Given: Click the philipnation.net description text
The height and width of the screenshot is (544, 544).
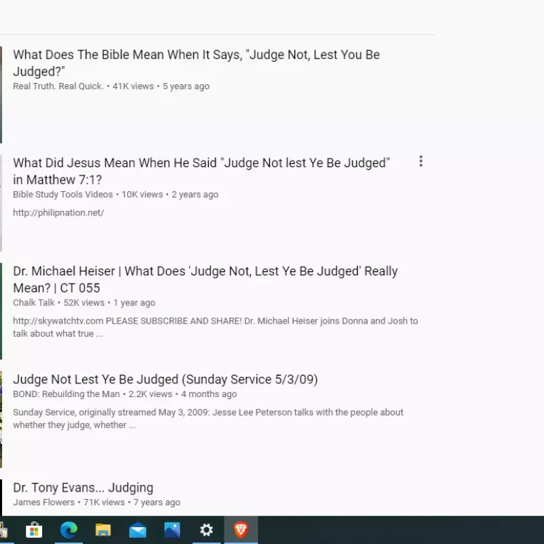Looking at the screenshot, I should pyautogui.click(x=58, y=213).
